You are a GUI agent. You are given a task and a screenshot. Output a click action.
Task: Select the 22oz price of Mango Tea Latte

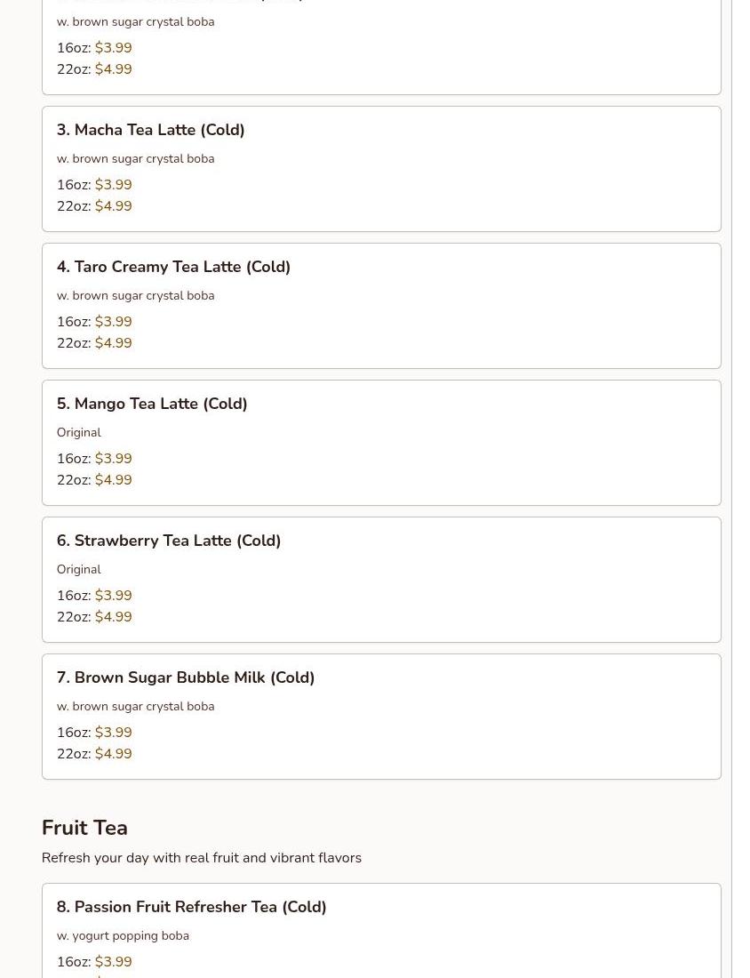point(113,480)
